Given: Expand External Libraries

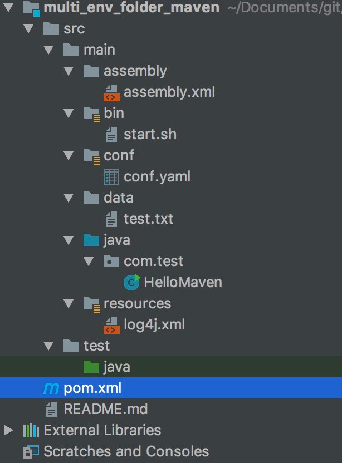Looking at the screenshot, I should [8, 430].
